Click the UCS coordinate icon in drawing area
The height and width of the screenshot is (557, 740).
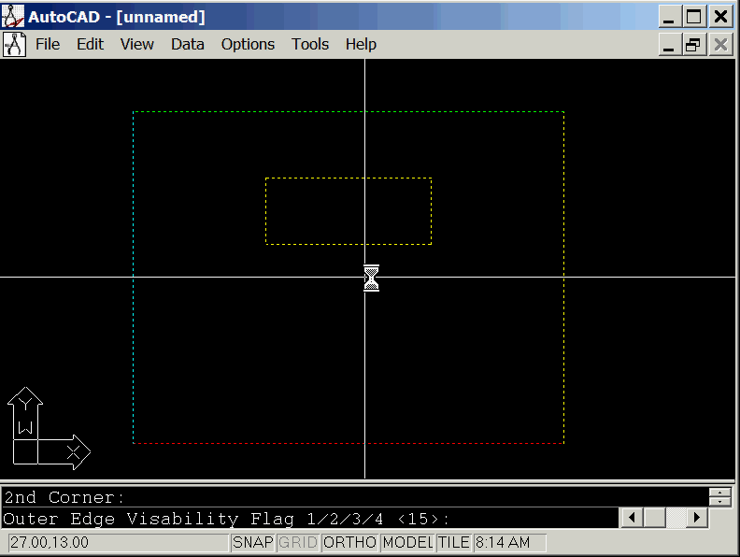click(x=49, y=429)
